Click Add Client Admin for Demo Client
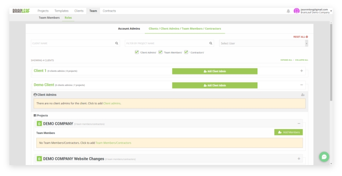The image size is (342, 176). click(214, 85)
